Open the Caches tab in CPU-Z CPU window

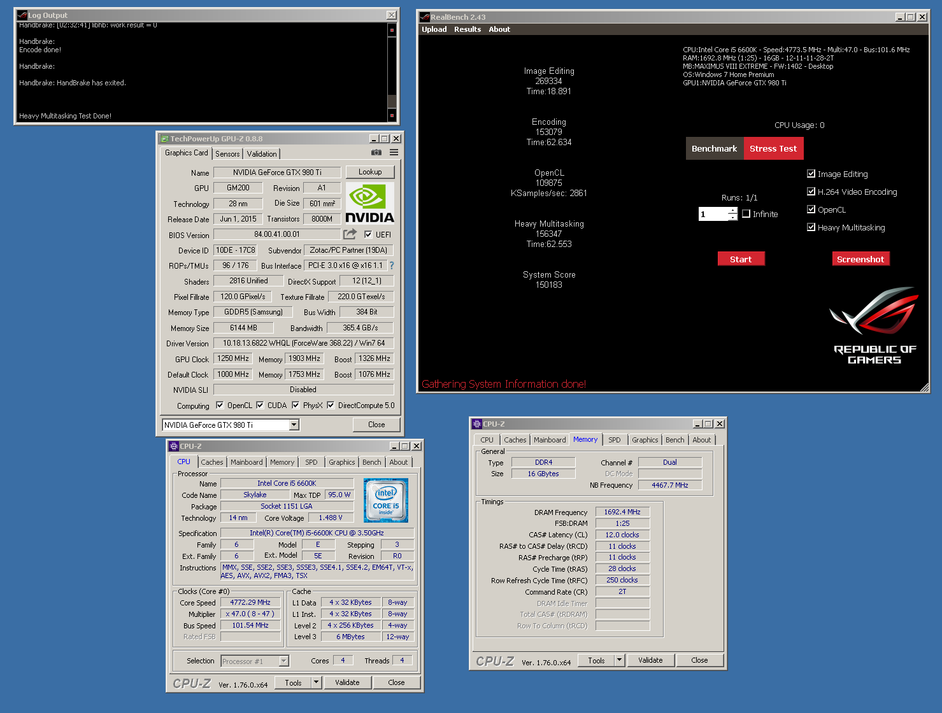click(x=212, y=463)
